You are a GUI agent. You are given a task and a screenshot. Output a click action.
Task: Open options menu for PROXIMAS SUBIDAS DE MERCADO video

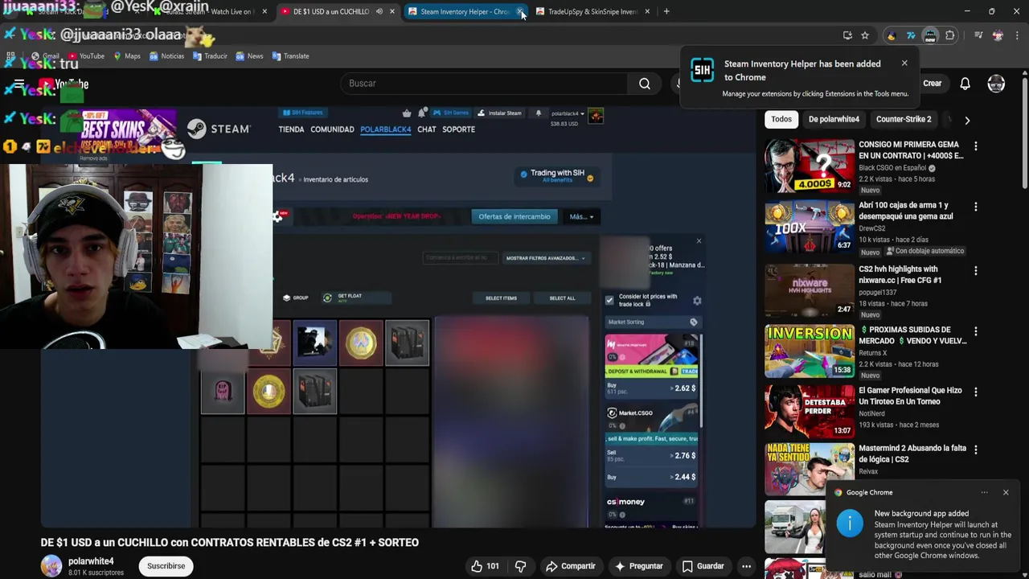[x=976, y=331]
